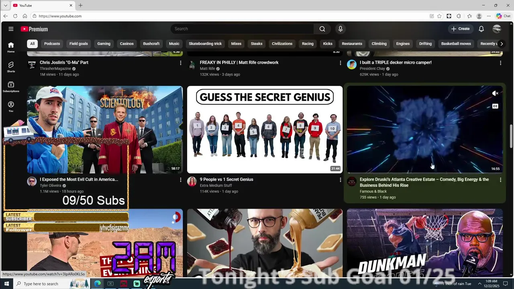The image size is (514, 289).
Task: Open GUESS THE SECRET GENIUS thumbnail
Action: tap(265, 129)
